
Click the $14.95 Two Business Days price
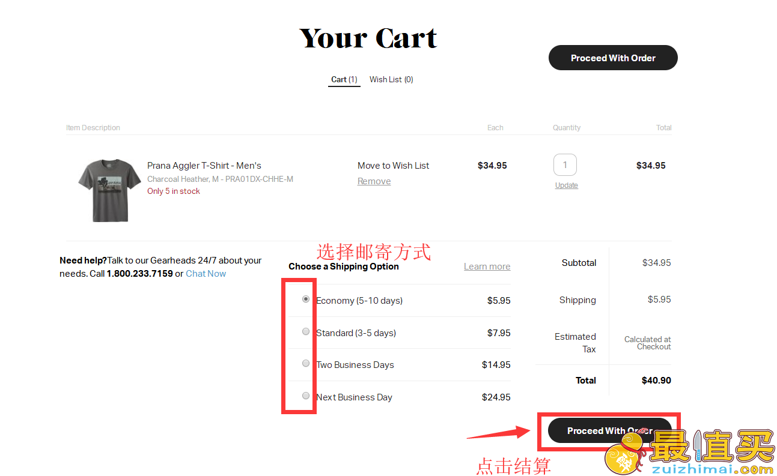(x=496, y=365)
